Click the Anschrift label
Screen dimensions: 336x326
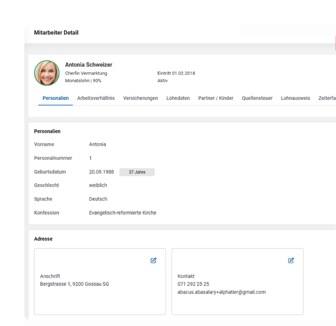(x=50, y=276)
